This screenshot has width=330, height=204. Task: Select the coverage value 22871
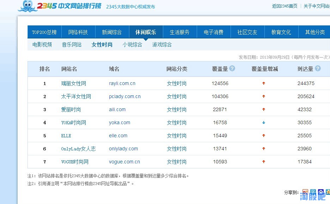point(220,109)
